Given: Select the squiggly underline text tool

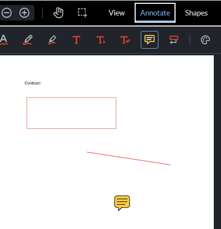Looking at the screenshot, I should (4, 40).
